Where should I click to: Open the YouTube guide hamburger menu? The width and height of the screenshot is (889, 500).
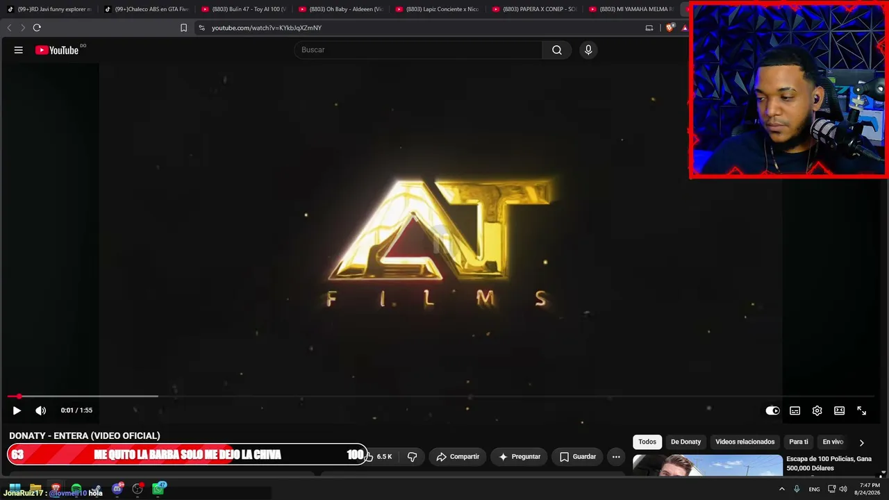(x=19, y=50)
